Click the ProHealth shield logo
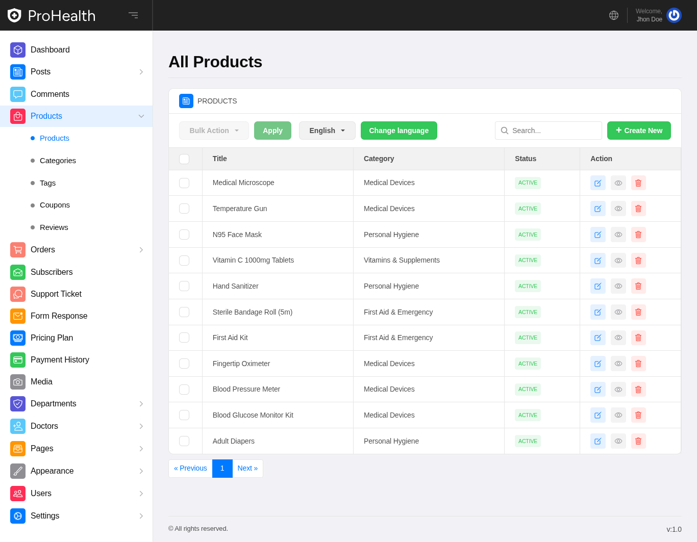 14,15
